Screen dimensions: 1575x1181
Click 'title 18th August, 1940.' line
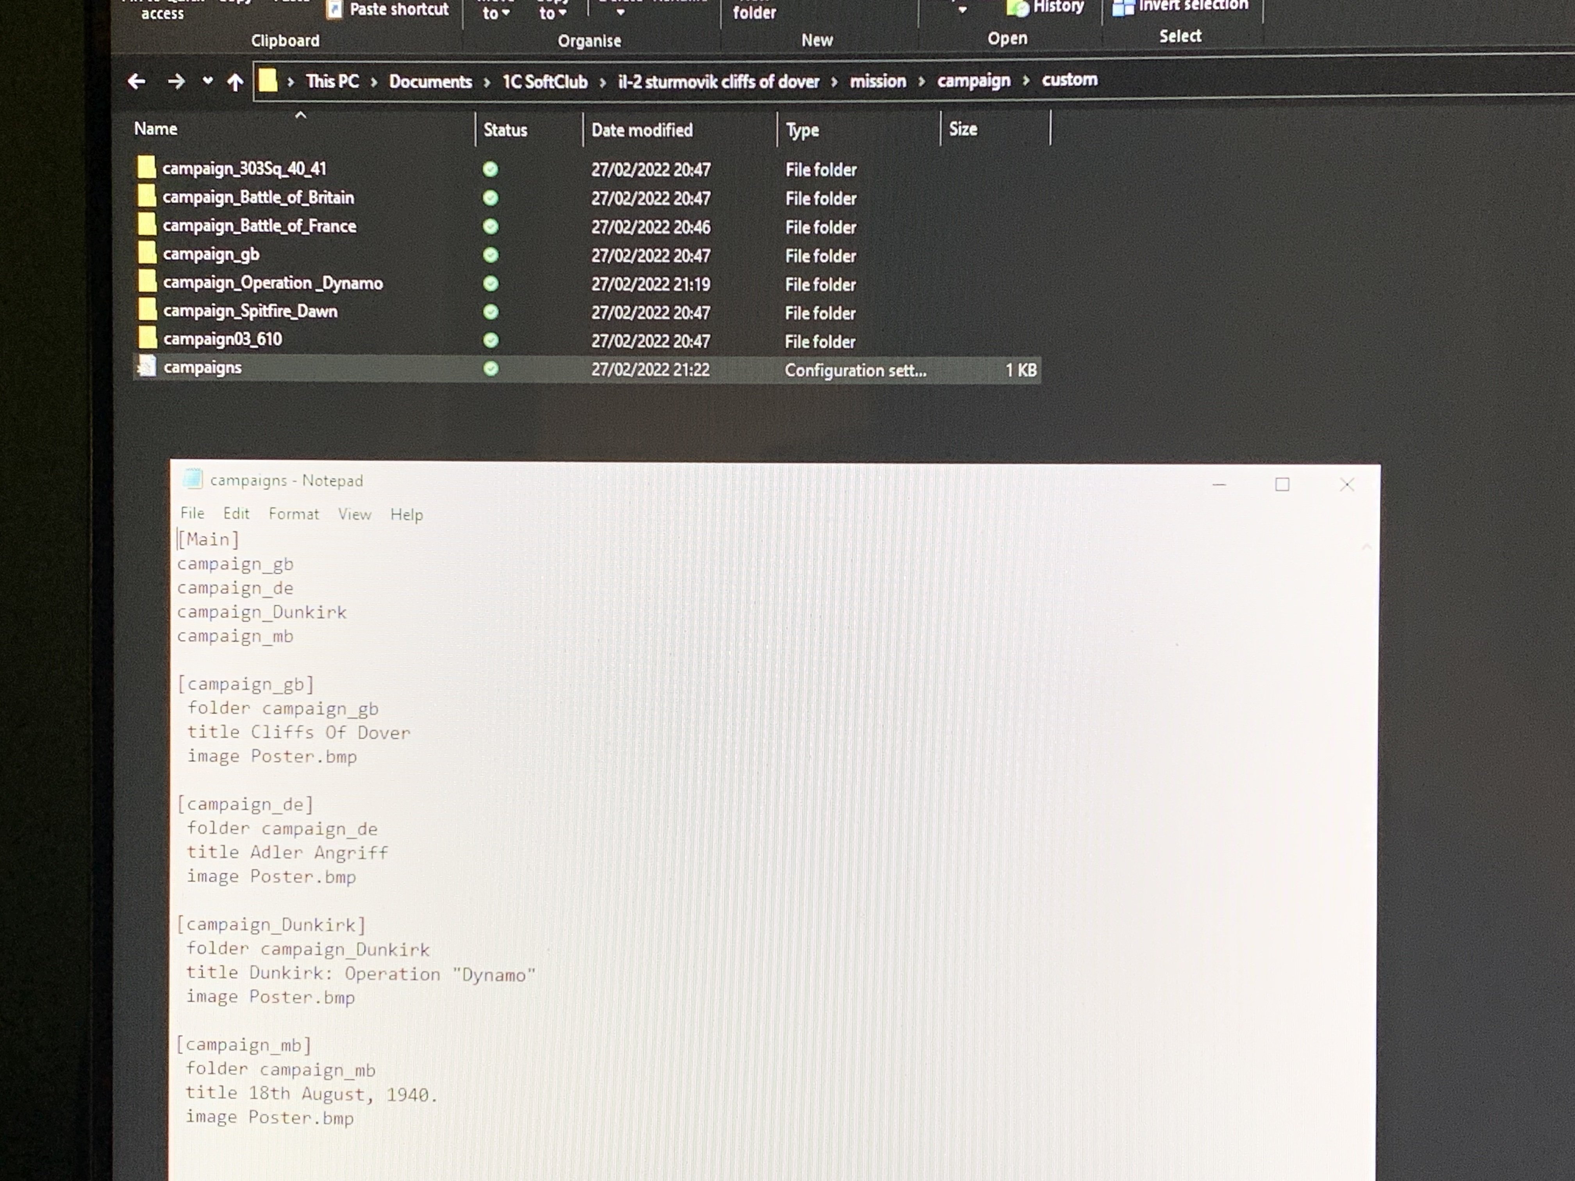[x=311, y=1094]
